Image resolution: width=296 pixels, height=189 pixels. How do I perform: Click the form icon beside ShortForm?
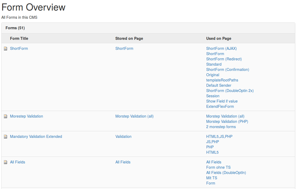(6, 49)
